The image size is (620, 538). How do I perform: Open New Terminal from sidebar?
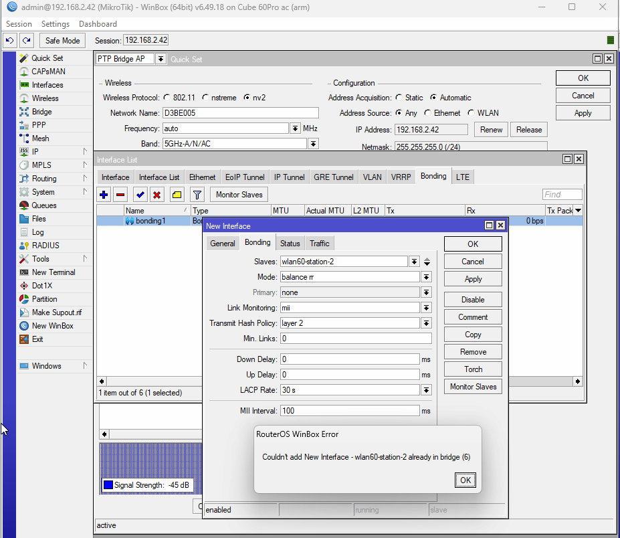point(54,272)
